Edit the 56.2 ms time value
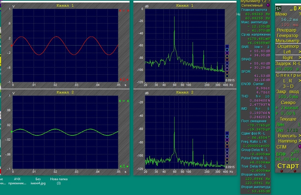Screen dimensions: 301x195 point(290,19)
